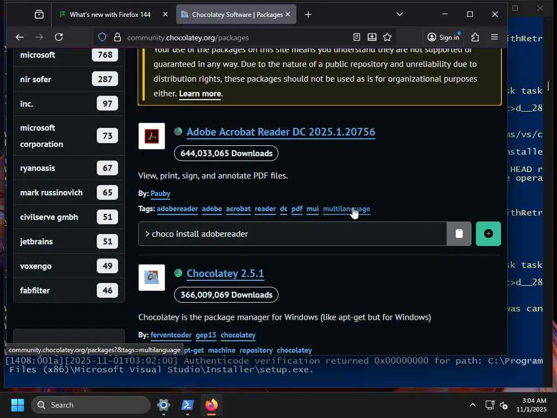Open Firefox application menu
The height and width of the screenshot is (418, 557).
tap(494, 37)
